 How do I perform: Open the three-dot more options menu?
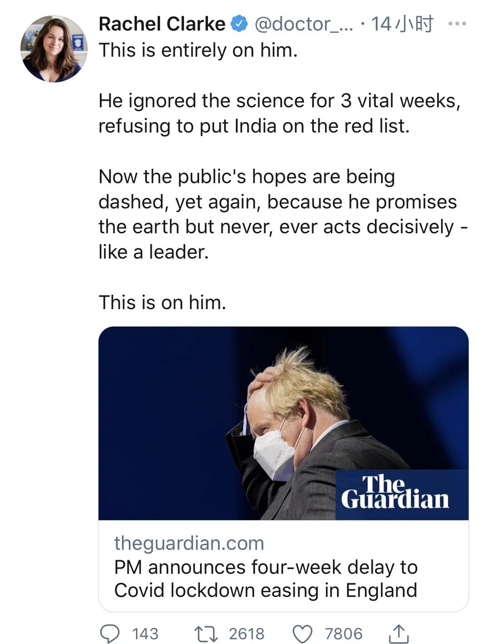[457, 24]
